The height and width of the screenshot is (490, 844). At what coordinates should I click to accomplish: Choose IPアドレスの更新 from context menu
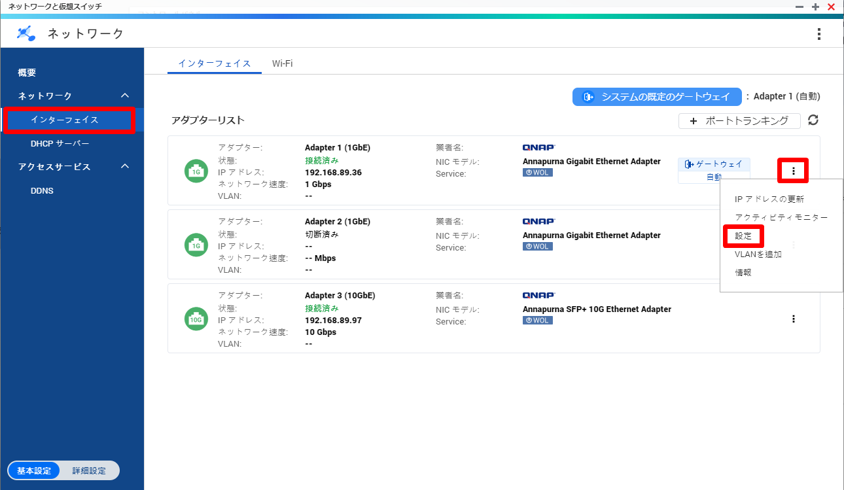(x=769, y=199)
